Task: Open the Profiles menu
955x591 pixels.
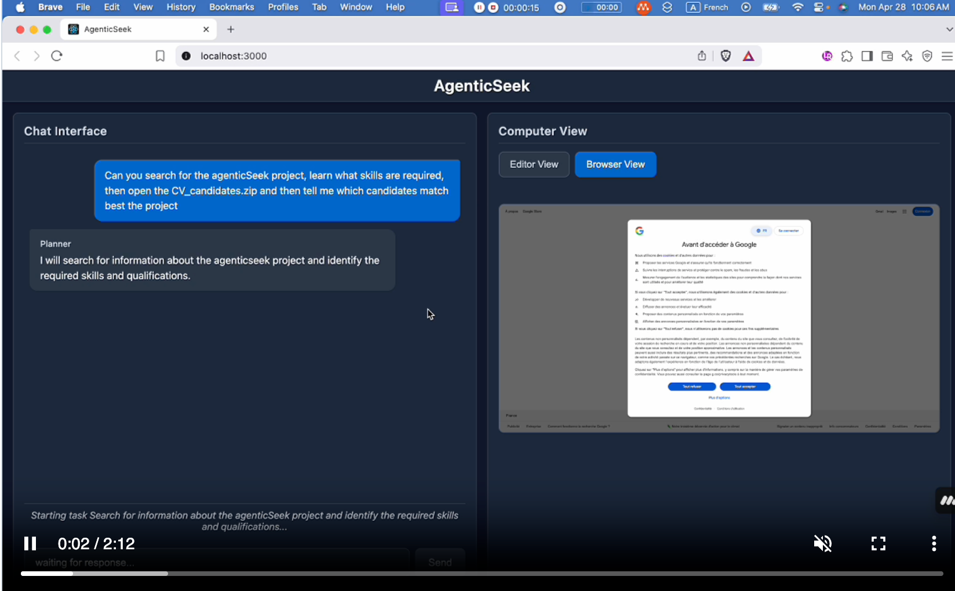Action: point(283,7)
